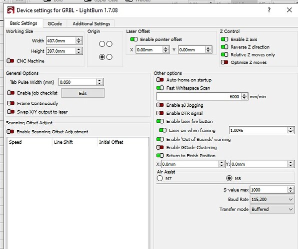298x249 pixels.
Task: Open the Transfer mode dropdown
Action: (272, 209)
